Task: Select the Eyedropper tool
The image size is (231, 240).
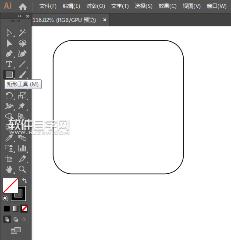Action: click(x=9, y=138)
